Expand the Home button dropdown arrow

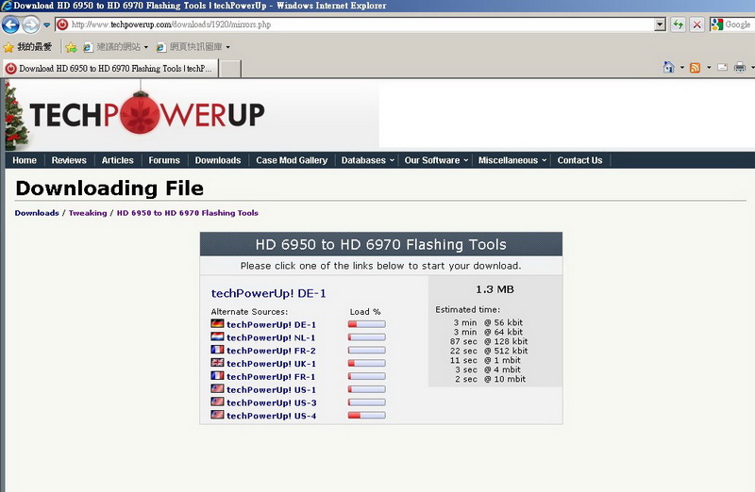(x=681, y=67)
